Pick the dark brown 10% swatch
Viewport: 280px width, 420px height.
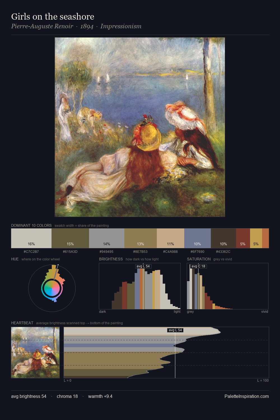coord(223,238)
